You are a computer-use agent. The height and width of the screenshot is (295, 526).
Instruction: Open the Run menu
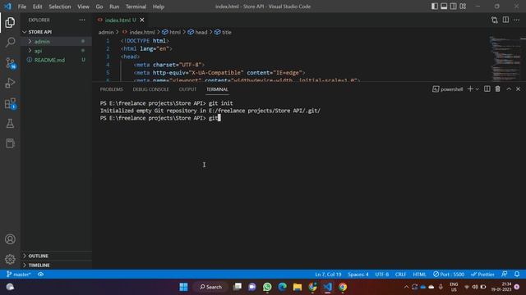click(x=114, y=7)
